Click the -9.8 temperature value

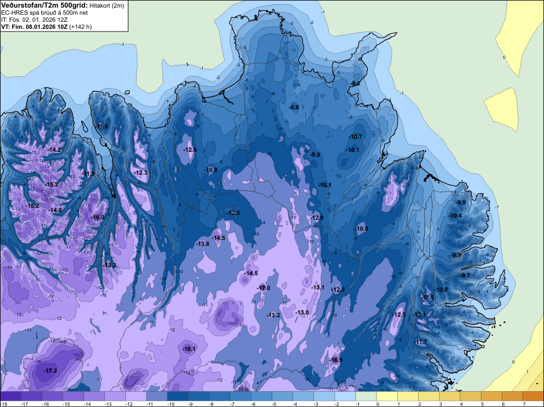pyautogui.click(x=461, y=202)
